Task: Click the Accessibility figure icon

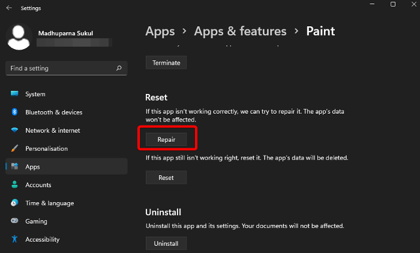Action: point(14,239)
